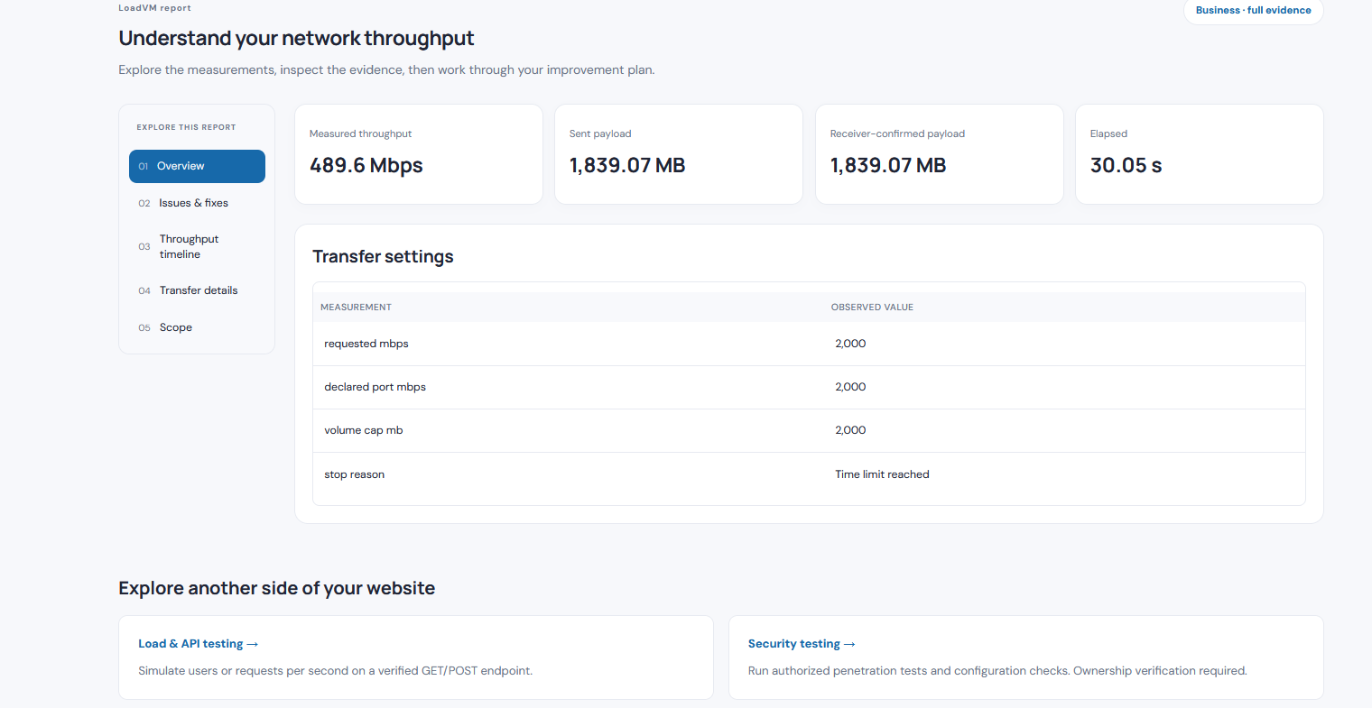Select the 'stop reason' row label
The height and width of the screenshot is (708, 1372).
[x=354, y=474]
